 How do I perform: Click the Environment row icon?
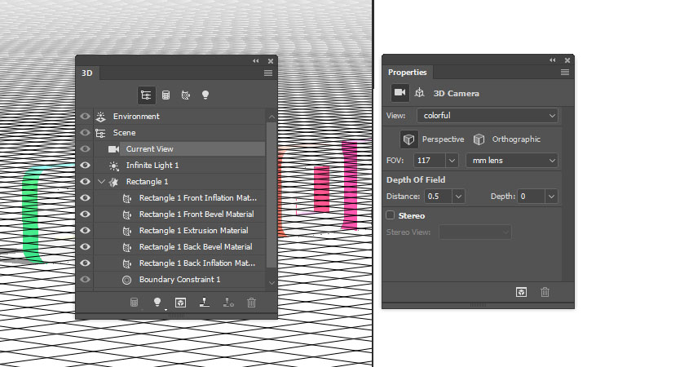pos(101,117)
